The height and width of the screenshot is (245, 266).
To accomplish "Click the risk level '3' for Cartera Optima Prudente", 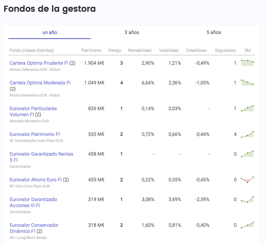I will (x=121, y=63).
